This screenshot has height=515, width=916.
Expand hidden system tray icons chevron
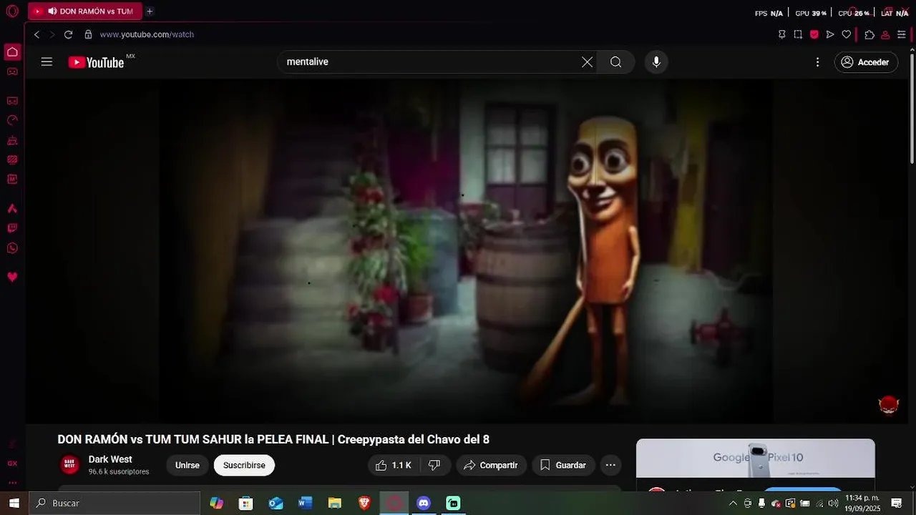click(x=732, y=503)
